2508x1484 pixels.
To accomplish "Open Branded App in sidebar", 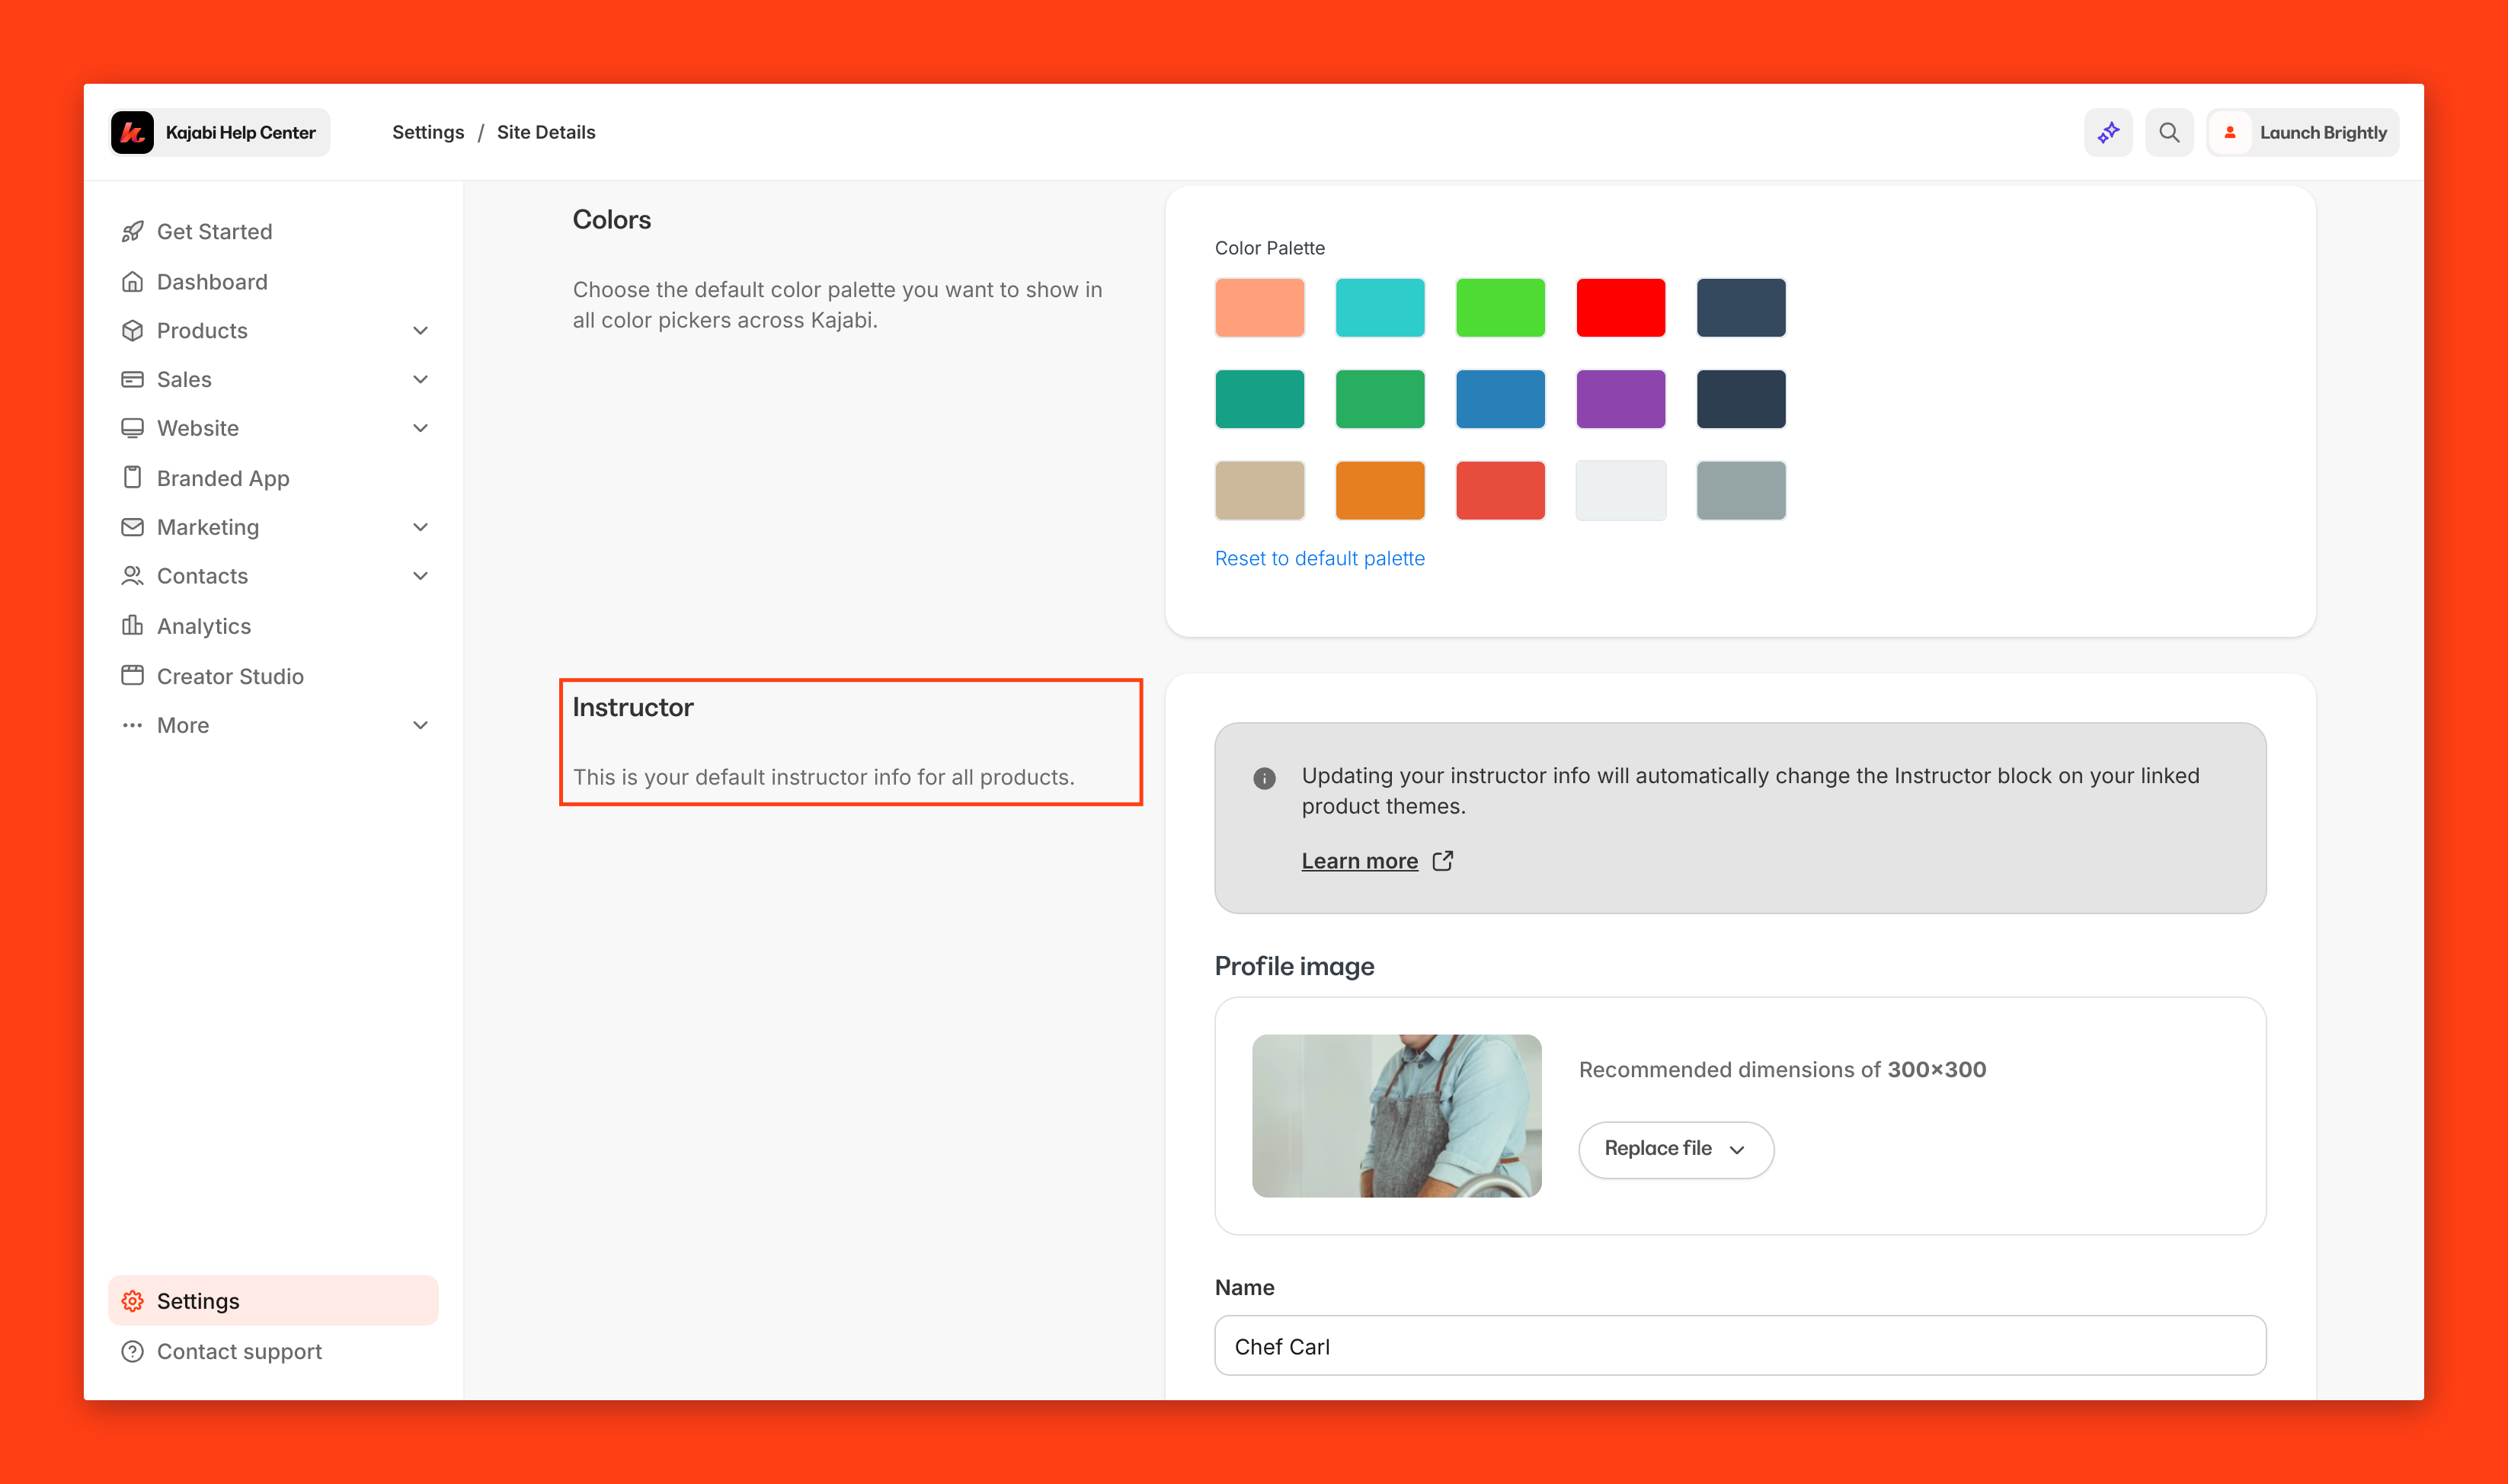I will (x=222, y=478).
